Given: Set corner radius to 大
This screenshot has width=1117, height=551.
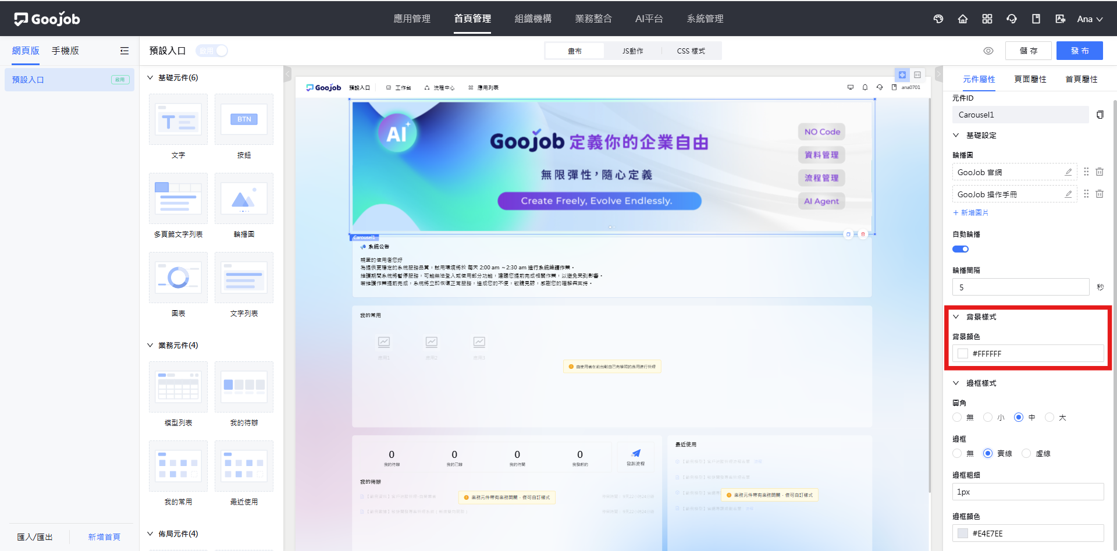Looking at the screenshot, I should [1050, 417].
